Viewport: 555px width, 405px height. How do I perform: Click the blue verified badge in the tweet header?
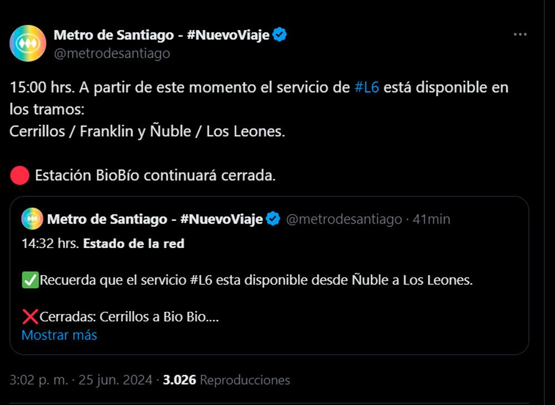(x=280, y=35)
